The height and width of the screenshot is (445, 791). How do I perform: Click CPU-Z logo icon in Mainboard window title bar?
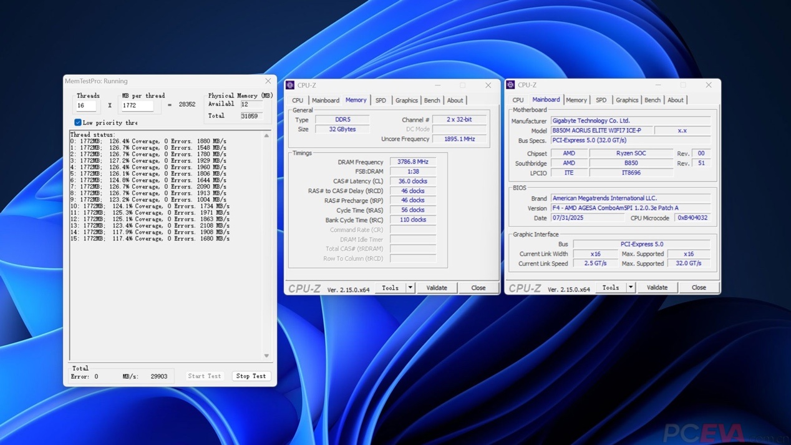[510, 85]
